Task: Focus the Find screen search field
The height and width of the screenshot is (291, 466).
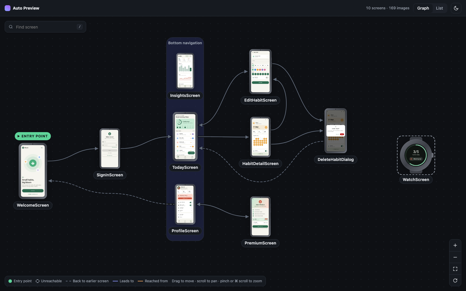Action: (45, 27)
